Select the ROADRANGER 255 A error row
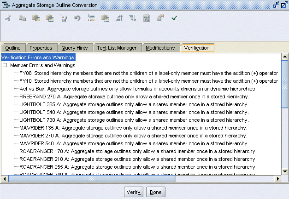The height and width of the screenshot is (199, 289). pyautogui.click(x=138, y=167)
